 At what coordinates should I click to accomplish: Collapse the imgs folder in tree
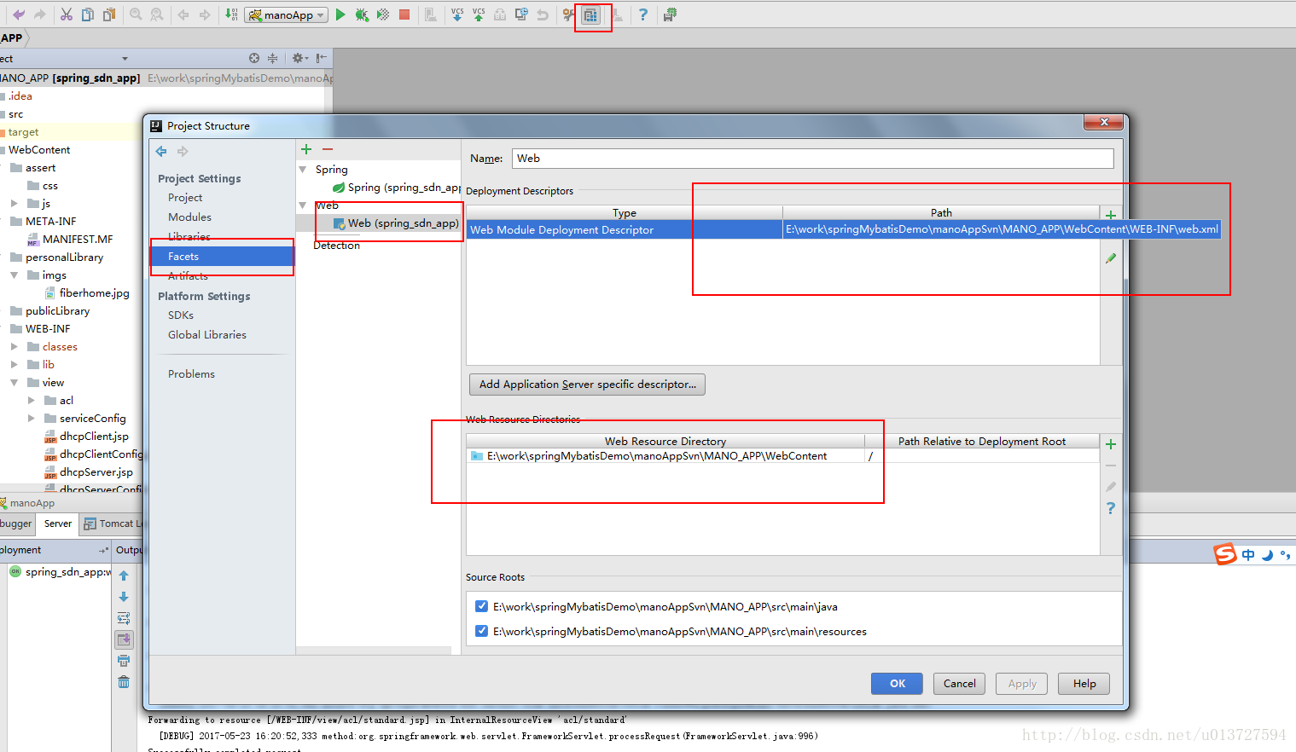[15, 275]
